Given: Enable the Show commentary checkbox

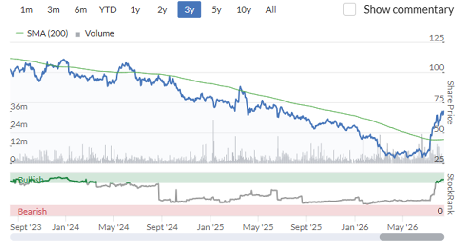Looking at the screenshot, I should coord(350,9).
